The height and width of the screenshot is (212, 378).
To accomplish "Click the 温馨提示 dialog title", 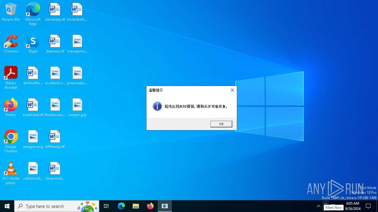I will [156, 90].
